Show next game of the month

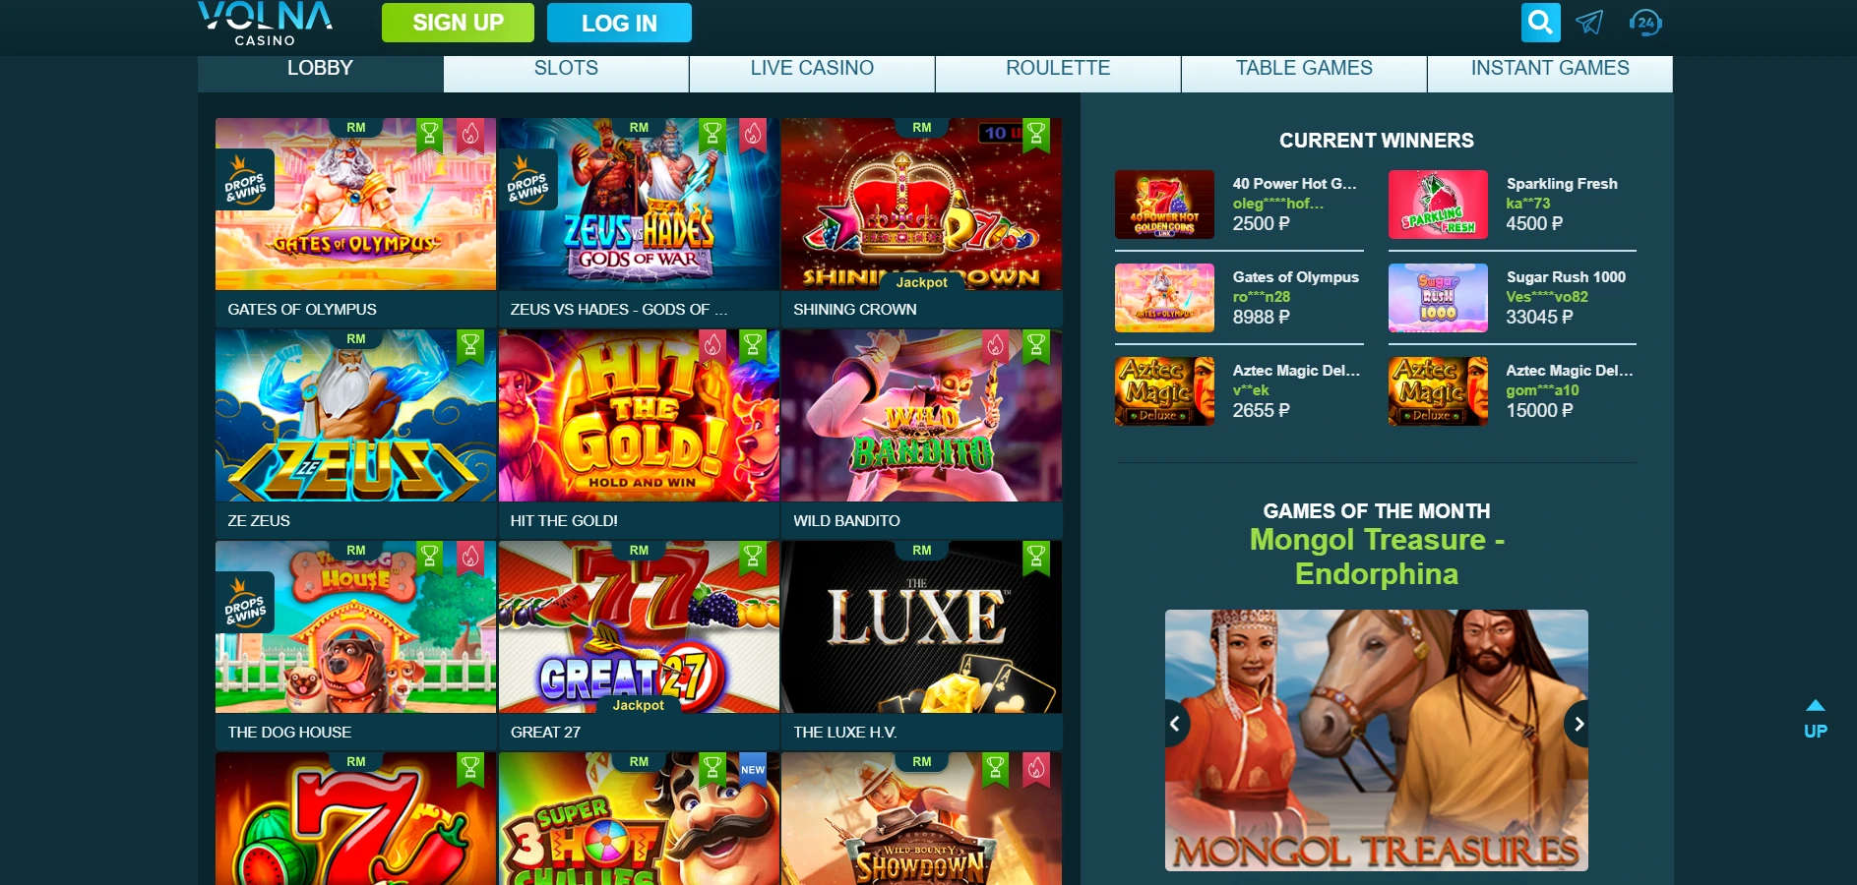tap(1577, 724)
